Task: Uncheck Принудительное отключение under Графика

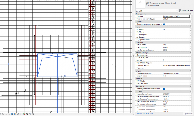Action: [164, 24]
